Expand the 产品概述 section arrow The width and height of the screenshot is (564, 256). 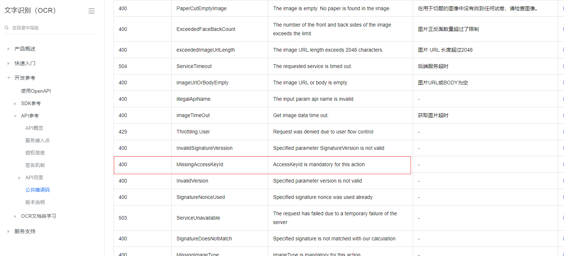tap(9, 49)
